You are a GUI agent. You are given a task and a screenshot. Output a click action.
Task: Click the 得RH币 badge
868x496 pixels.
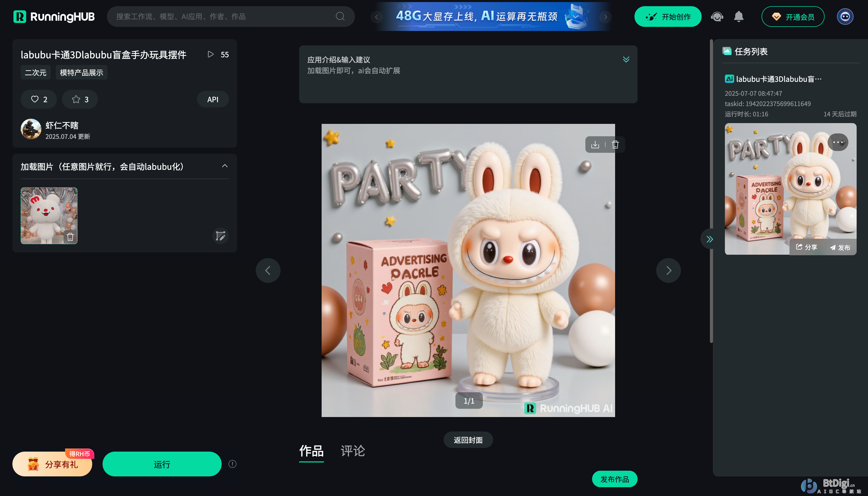point(79,454)
